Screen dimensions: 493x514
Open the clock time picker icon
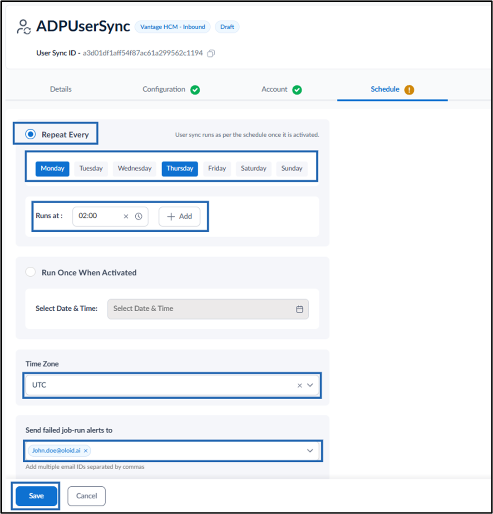(139, 216)
